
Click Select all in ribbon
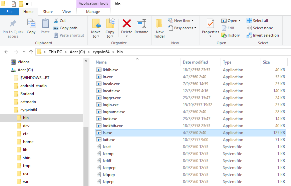click(x=249, y=21)
